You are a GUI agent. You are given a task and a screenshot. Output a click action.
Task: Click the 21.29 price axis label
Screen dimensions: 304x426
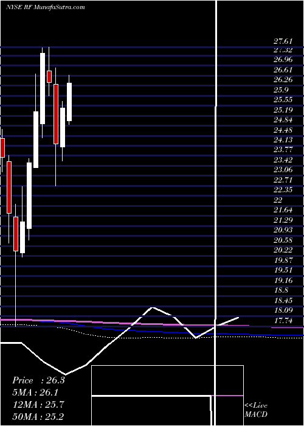283,220
